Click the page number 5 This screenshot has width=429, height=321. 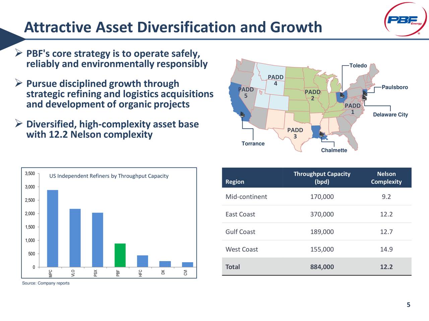pos(408,305)
